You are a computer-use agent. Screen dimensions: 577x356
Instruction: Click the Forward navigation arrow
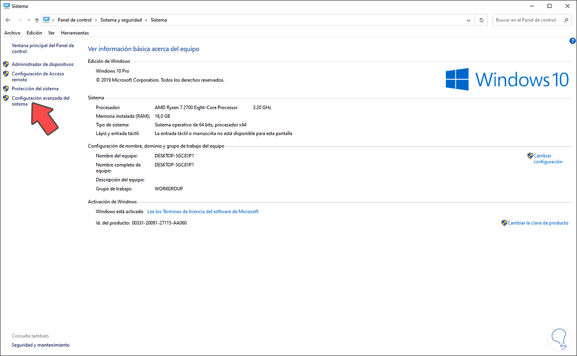[x=20, y=20]
